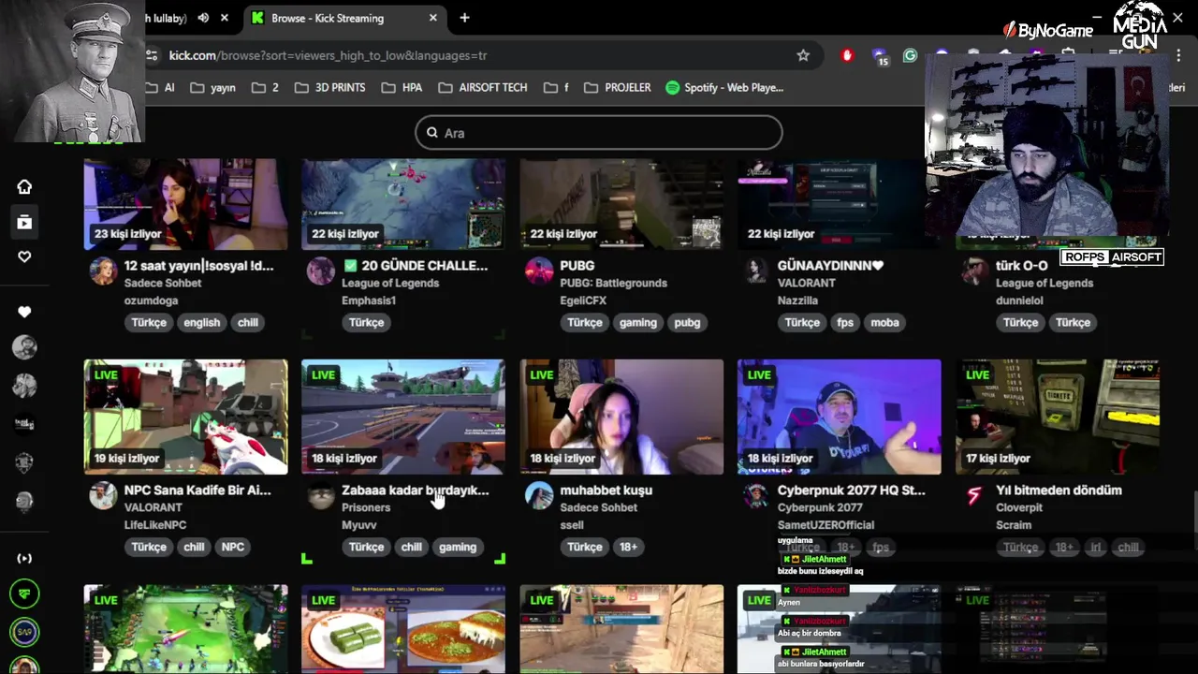Image resolution: width=1198 pixels, height=674 pixels.
Task: Select the english tag under ozumdoga
Action: pos(201,322)
